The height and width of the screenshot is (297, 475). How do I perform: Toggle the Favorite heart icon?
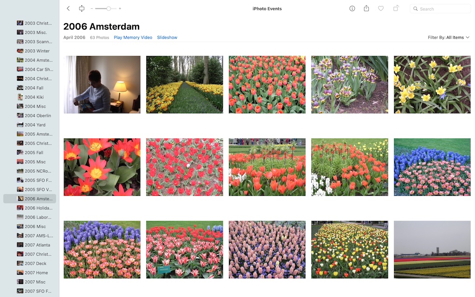tap(381, 8)
